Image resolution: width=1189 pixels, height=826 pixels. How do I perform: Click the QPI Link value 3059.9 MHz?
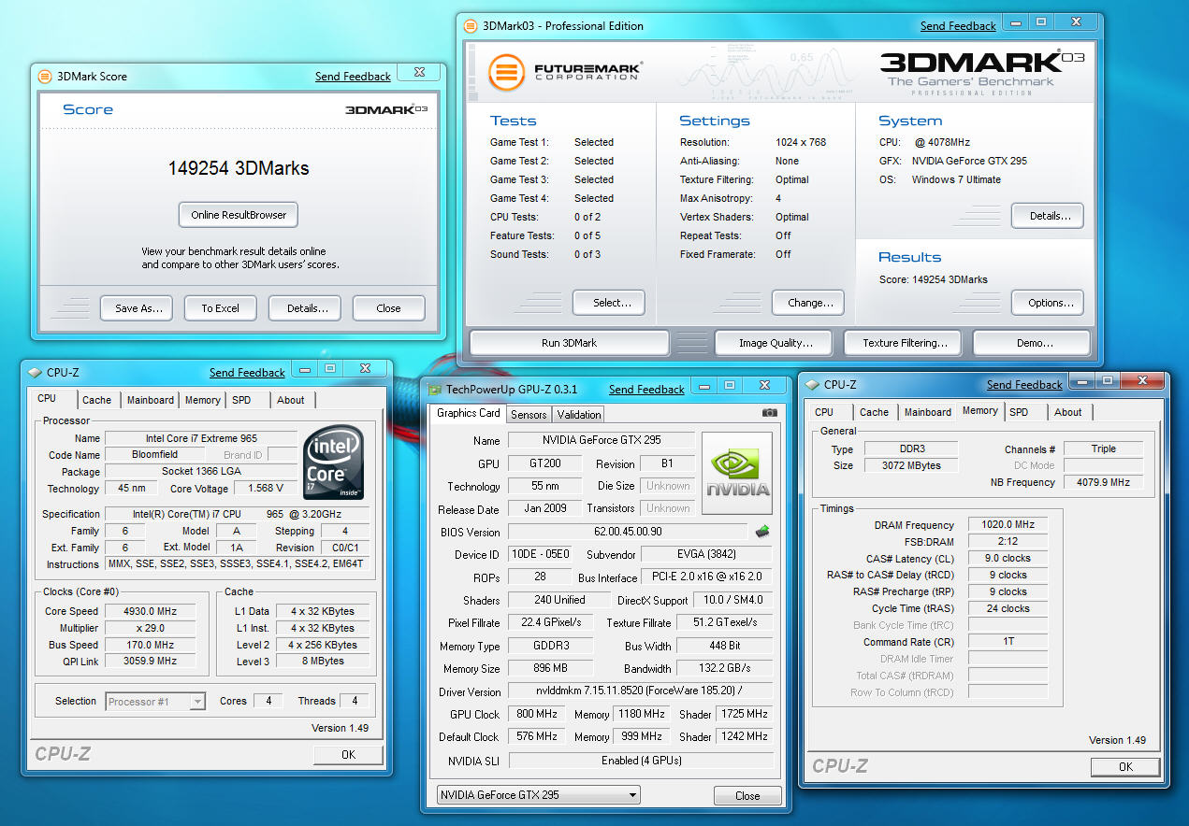tap(151, 662)
